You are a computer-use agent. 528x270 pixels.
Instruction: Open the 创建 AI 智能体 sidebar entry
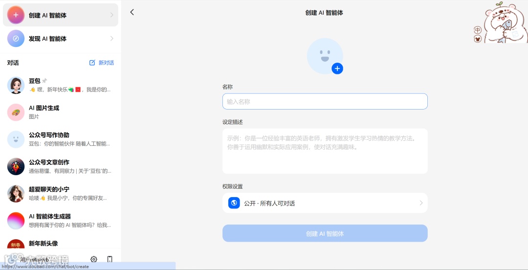61,15
